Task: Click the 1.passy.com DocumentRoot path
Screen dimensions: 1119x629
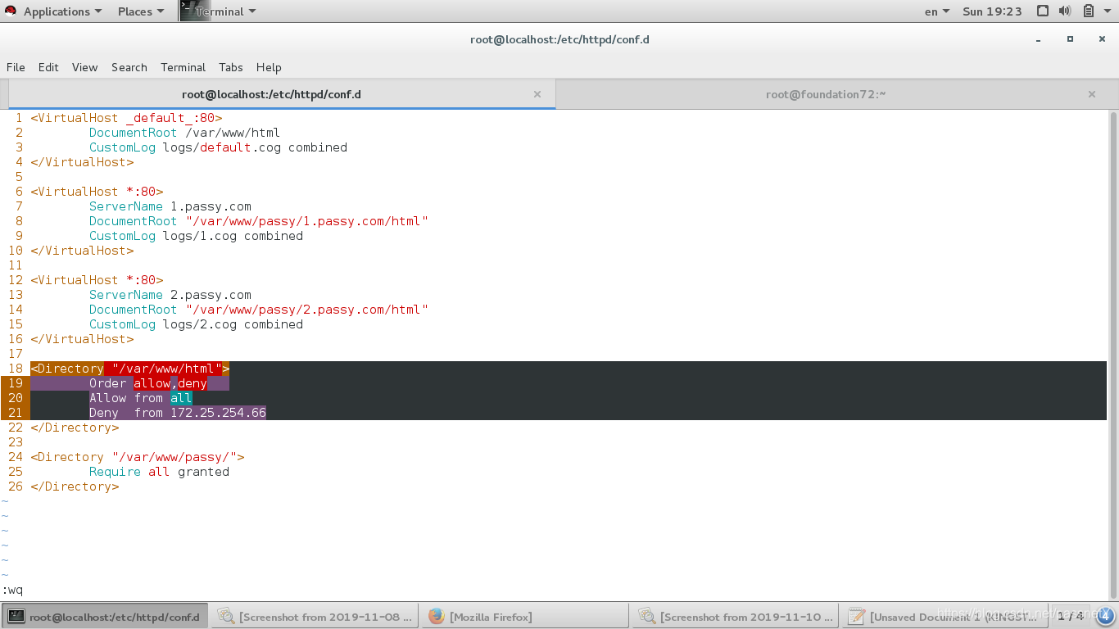Action: 307,221
